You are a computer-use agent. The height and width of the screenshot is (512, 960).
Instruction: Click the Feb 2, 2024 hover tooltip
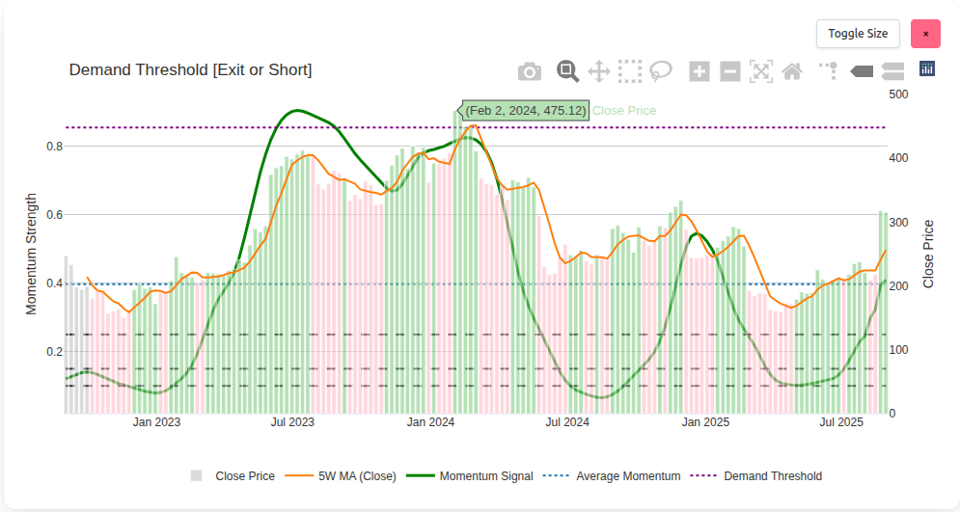click(x=525, y=111)
